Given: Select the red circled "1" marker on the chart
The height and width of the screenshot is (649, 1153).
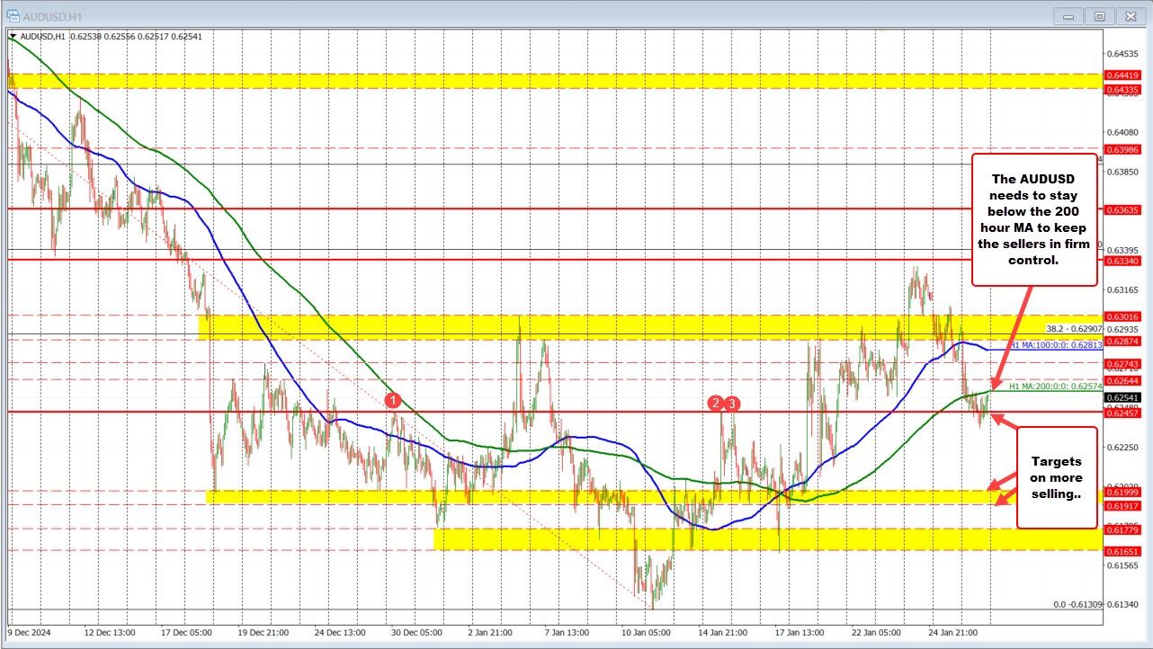Looking at the screenshot, I should point(393,401).
